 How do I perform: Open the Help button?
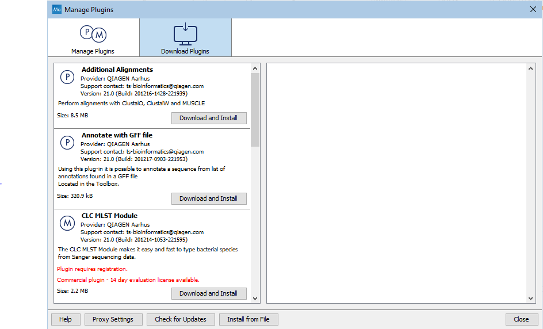[66, 319]
